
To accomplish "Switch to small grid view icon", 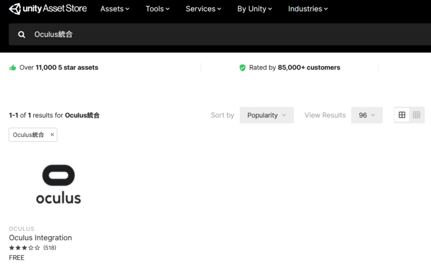I will coord(416,115).
